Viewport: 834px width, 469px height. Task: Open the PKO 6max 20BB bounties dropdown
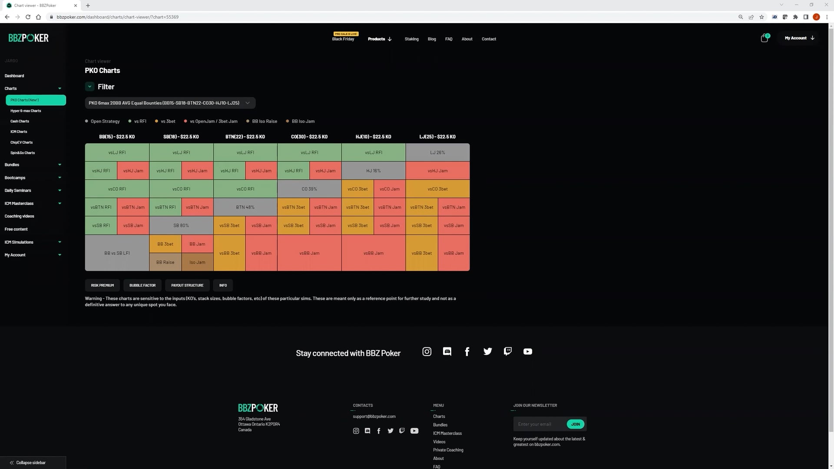pos(169,103)
